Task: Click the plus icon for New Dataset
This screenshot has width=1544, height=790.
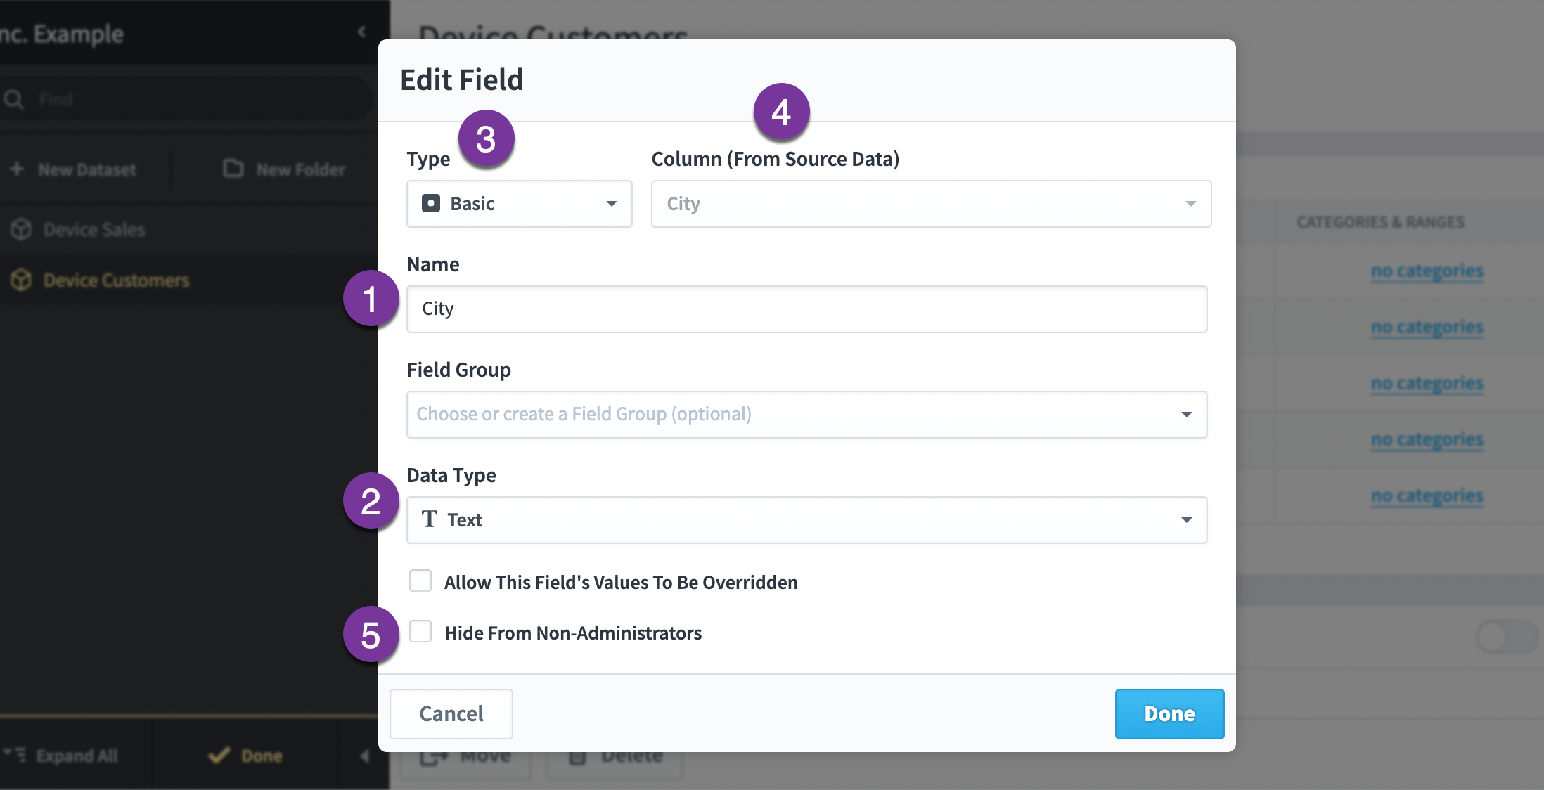Action: (x=17, y=169)
